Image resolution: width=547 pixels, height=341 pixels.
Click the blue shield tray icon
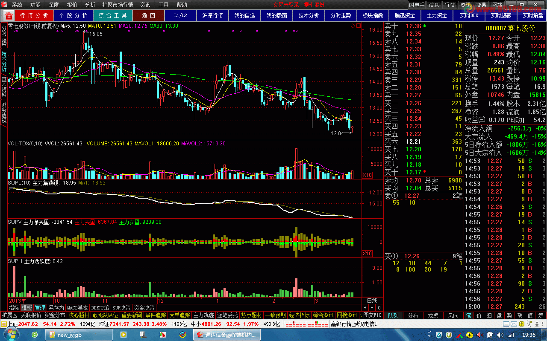tap(438, 335)
